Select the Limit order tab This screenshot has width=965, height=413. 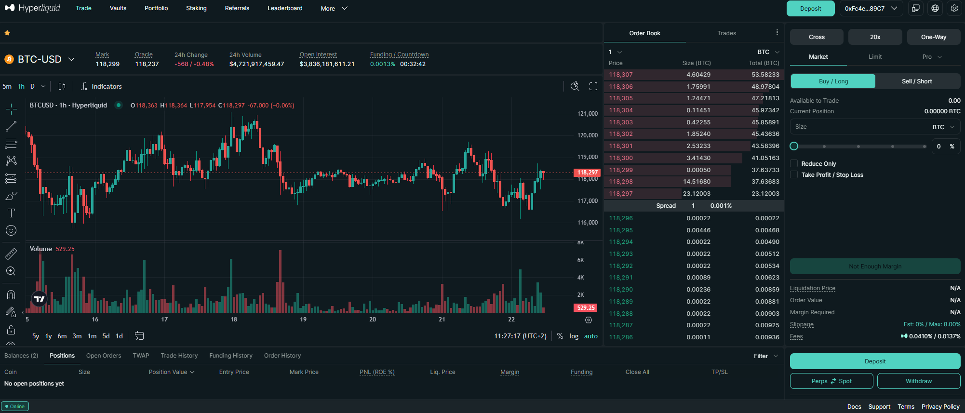pos(875,56)
